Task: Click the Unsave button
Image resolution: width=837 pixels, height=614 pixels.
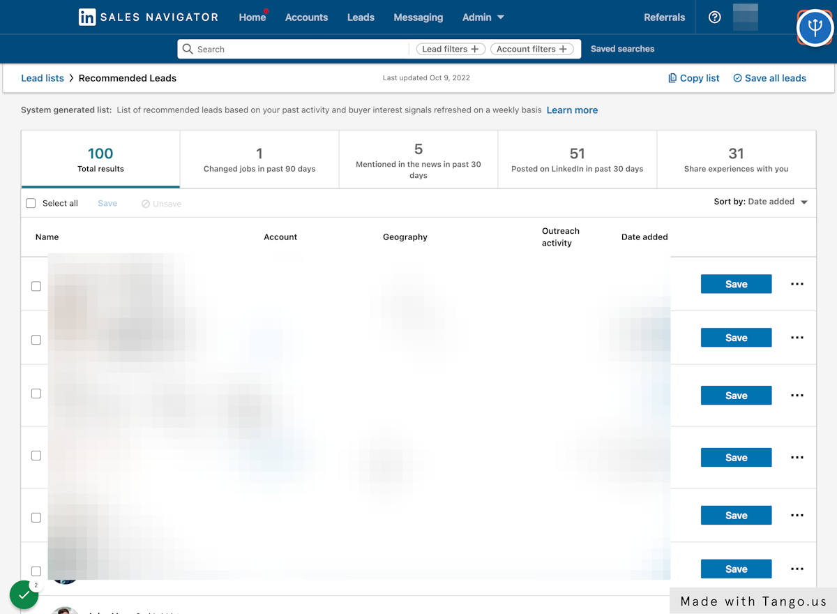Action: [x=161, y=204]
